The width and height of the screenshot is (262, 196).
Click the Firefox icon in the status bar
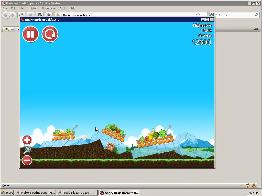click(x=254, y=185)
